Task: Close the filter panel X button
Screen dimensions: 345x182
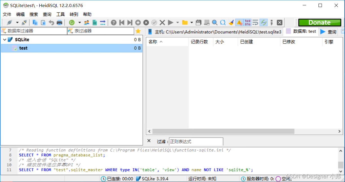Action: point(149,141)
